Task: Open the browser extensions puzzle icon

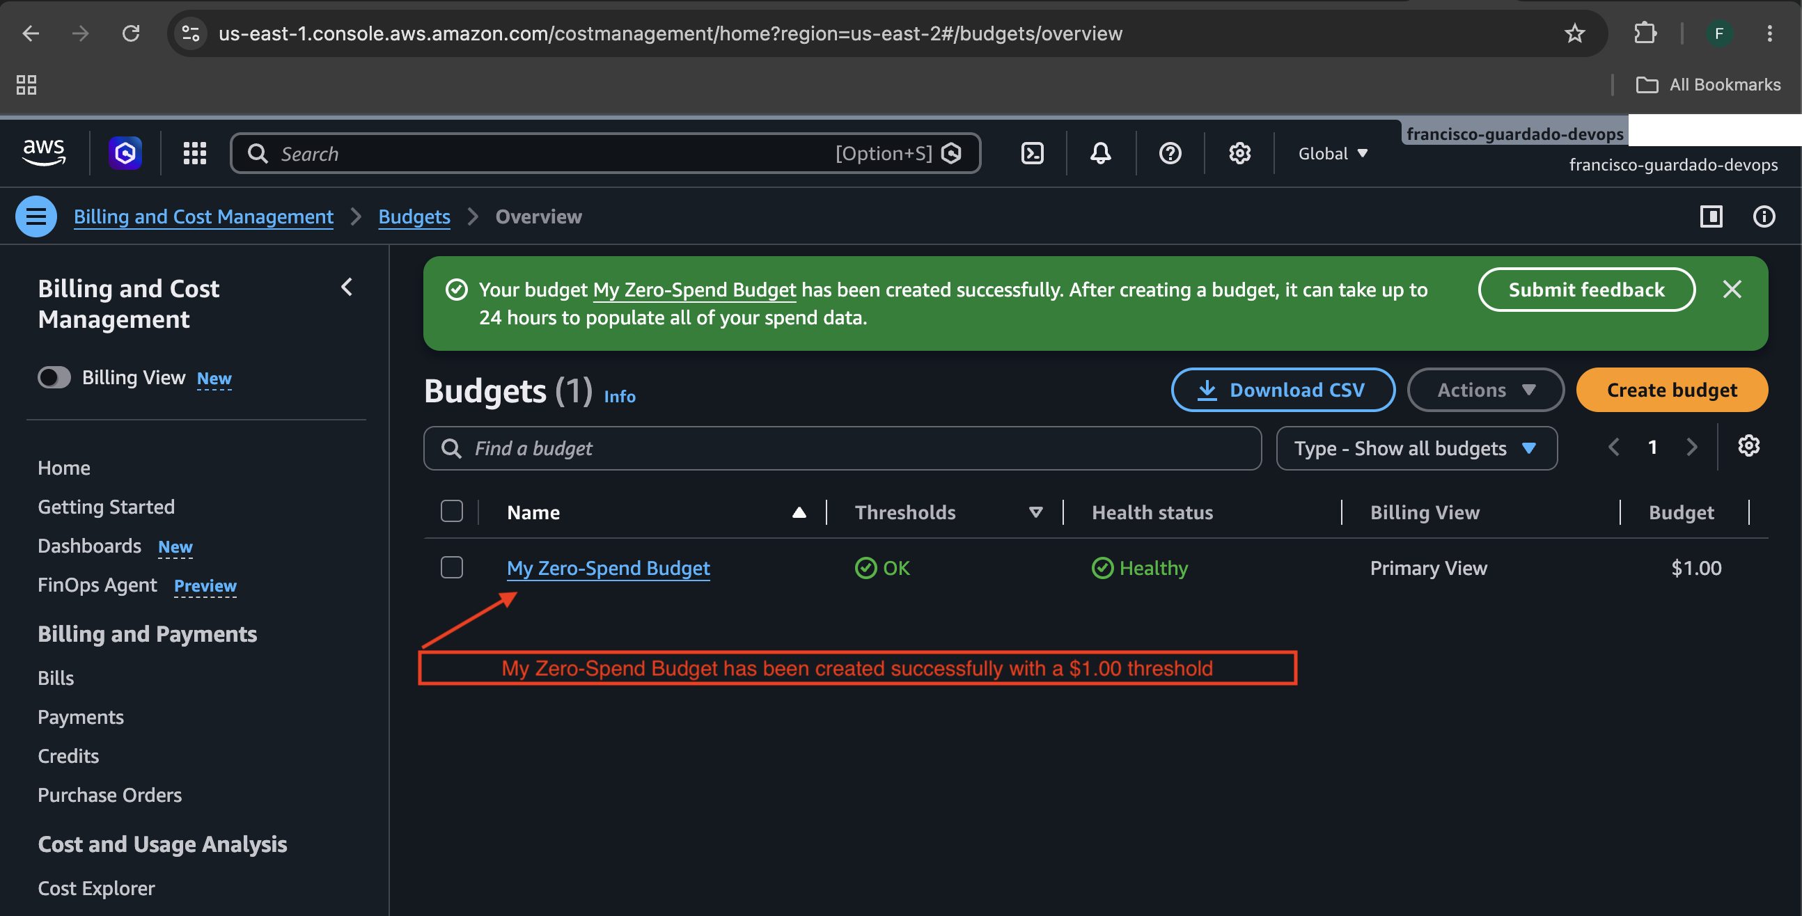Action: (1645, 33)
